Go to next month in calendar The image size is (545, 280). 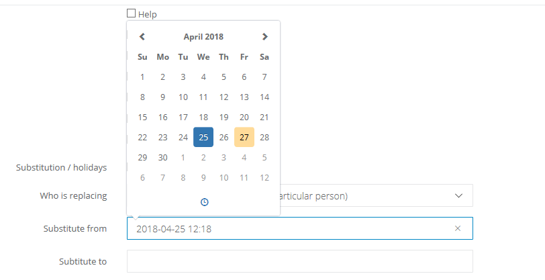point(264,37)
